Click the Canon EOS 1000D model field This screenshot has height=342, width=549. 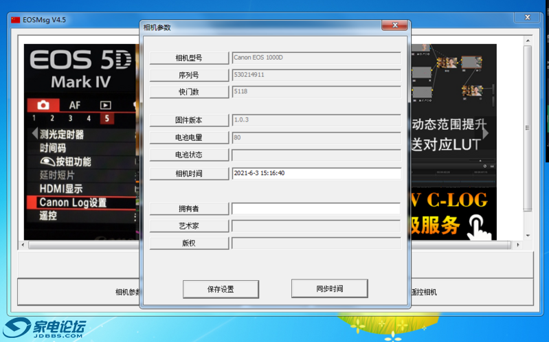[317, 58]
